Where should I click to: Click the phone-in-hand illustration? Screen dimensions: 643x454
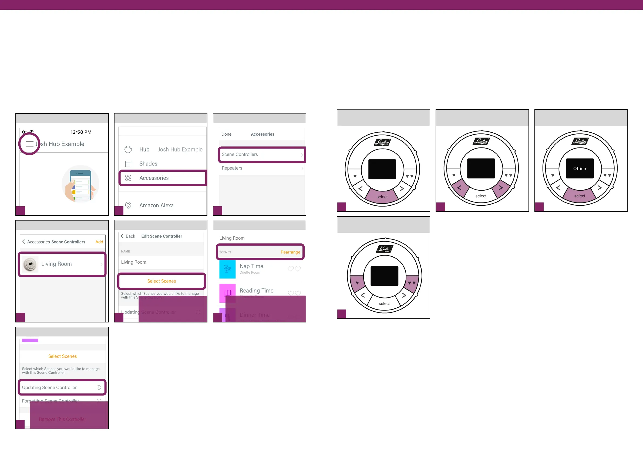click(80, 184)
